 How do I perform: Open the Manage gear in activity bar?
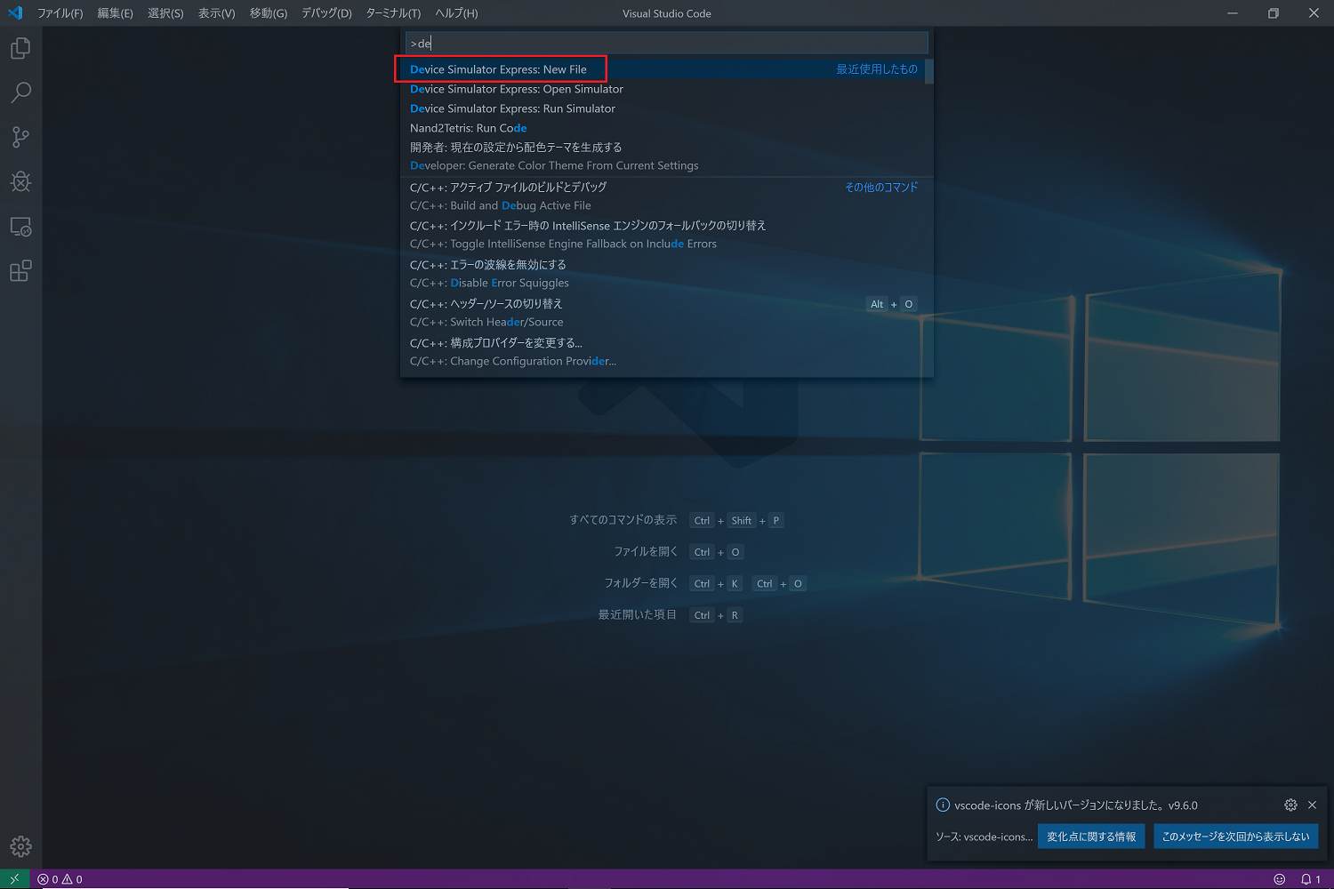(20, 846)
